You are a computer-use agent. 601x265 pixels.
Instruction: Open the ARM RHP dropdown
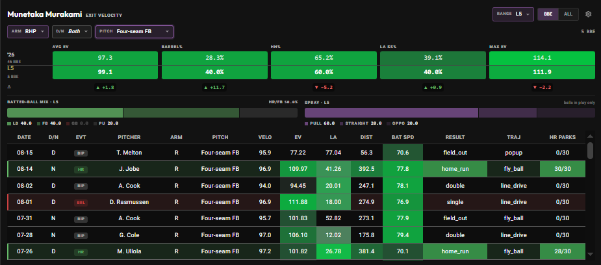coord(27,32)
